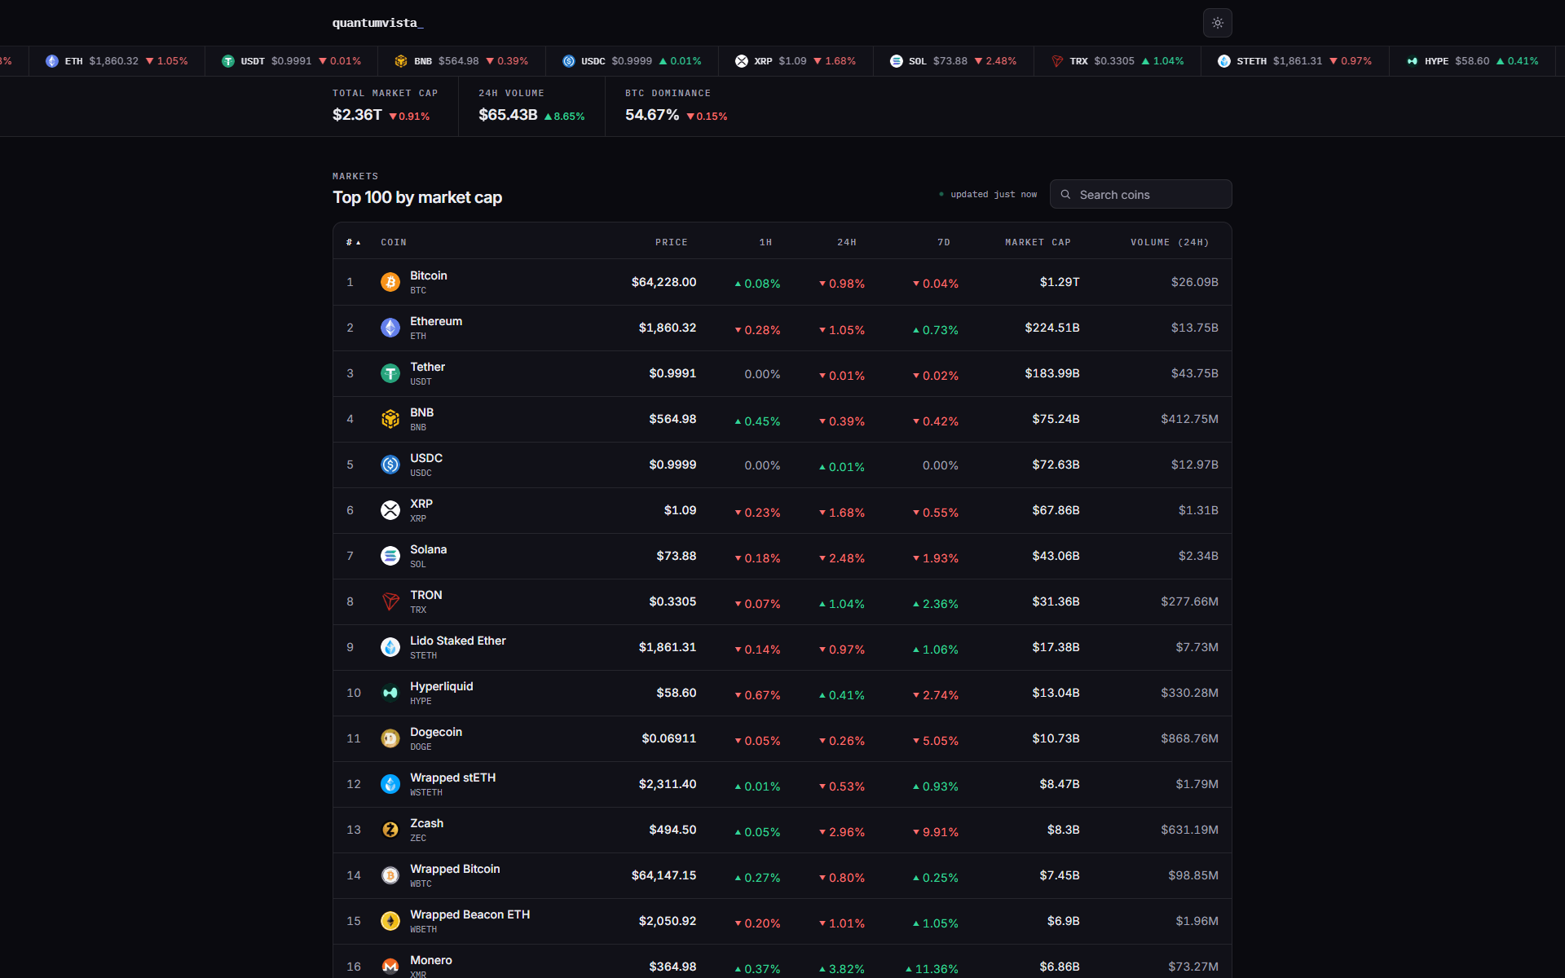Sort by the 24H column header
This screenshot has height=978, width=1565.
pos(847,243)
